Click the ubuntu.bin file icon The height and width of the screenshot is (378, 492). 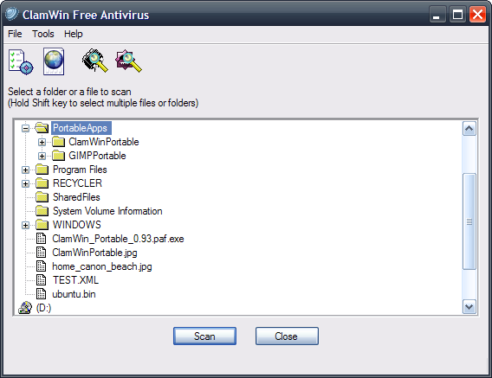(x=41, y=294)
